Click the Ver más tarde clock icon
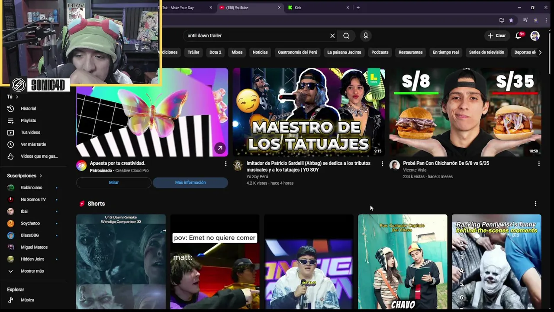Viewport: 554px width, 312px height. tap(11, 144)
